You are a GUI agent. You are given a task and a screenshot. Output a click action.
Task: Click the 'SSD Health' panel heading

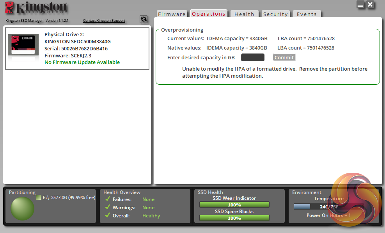tap(210, 192)
